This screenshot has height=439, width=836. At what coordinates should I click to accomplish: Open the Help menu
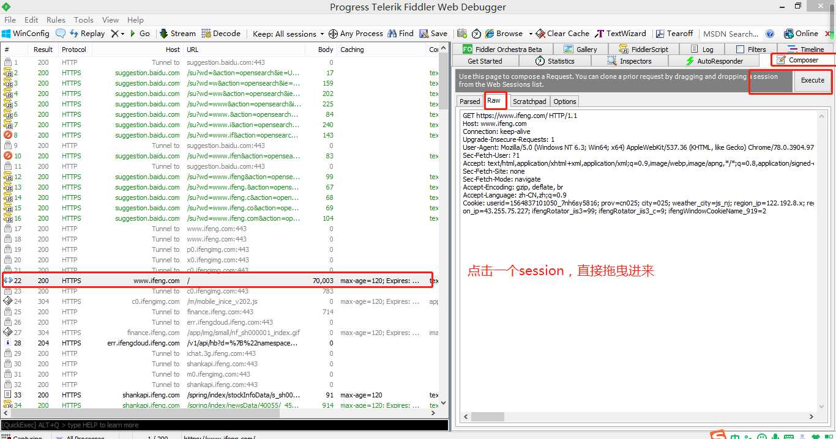tap(136, 20)
